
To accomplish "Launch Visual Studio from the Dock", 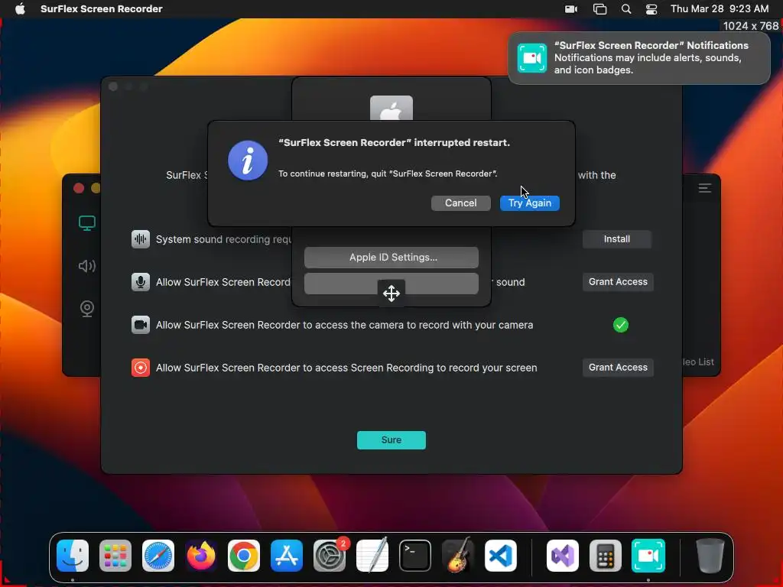I will (x=563, y=556).
